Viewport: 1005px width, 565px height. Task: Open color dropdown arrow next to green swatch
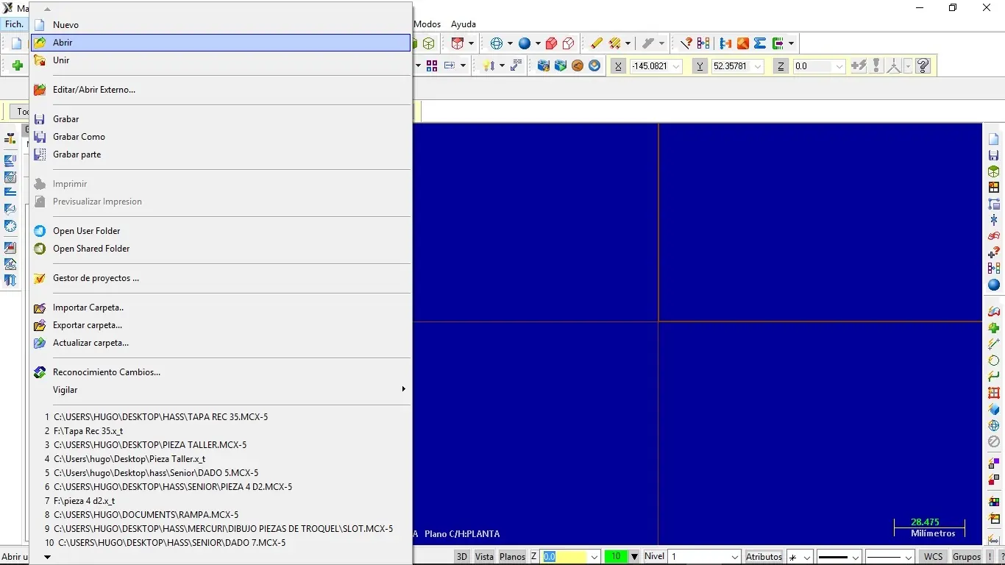point(634,557)
